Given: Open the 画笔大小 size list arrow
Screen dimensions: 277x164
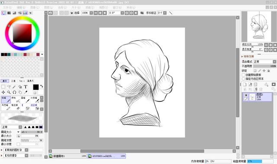Looking at the screenshot, I should click(18, 132).
